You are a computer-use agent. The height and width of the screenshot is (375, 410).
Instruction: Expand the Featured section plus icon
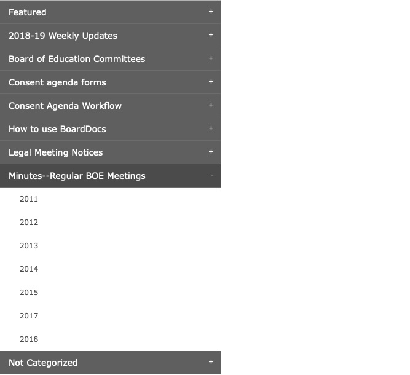click(x=211, y=12)
